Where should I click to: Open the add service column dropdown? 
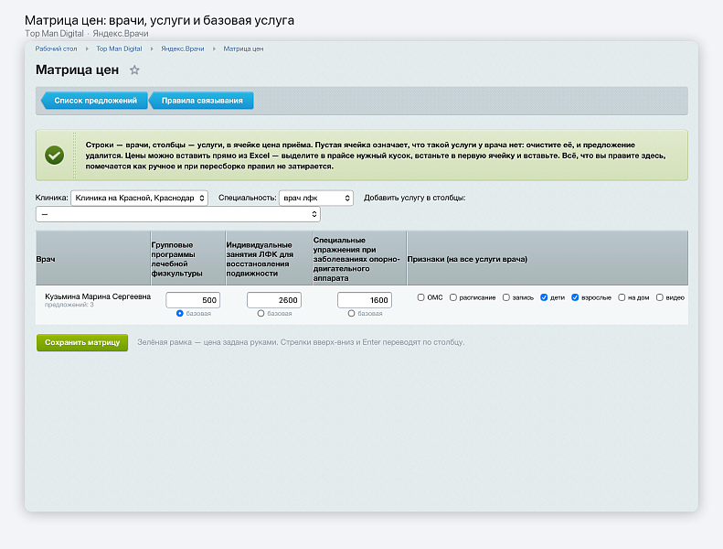[178, 214]
